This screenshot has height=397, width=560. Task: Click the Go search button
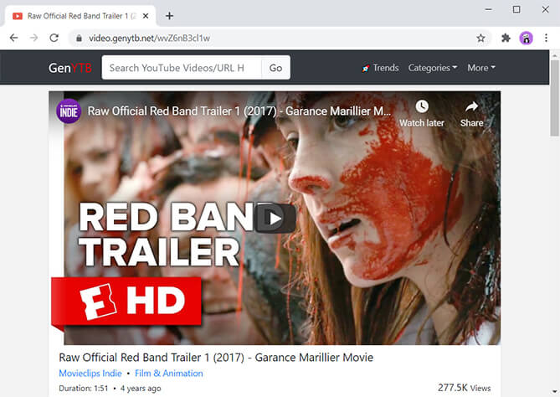[275, 68]
